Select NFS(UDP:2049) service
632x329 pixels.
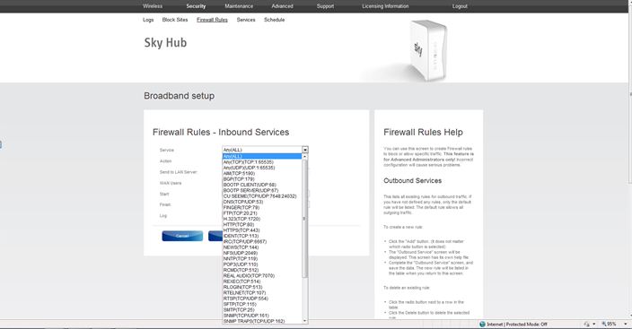(262, 253)
